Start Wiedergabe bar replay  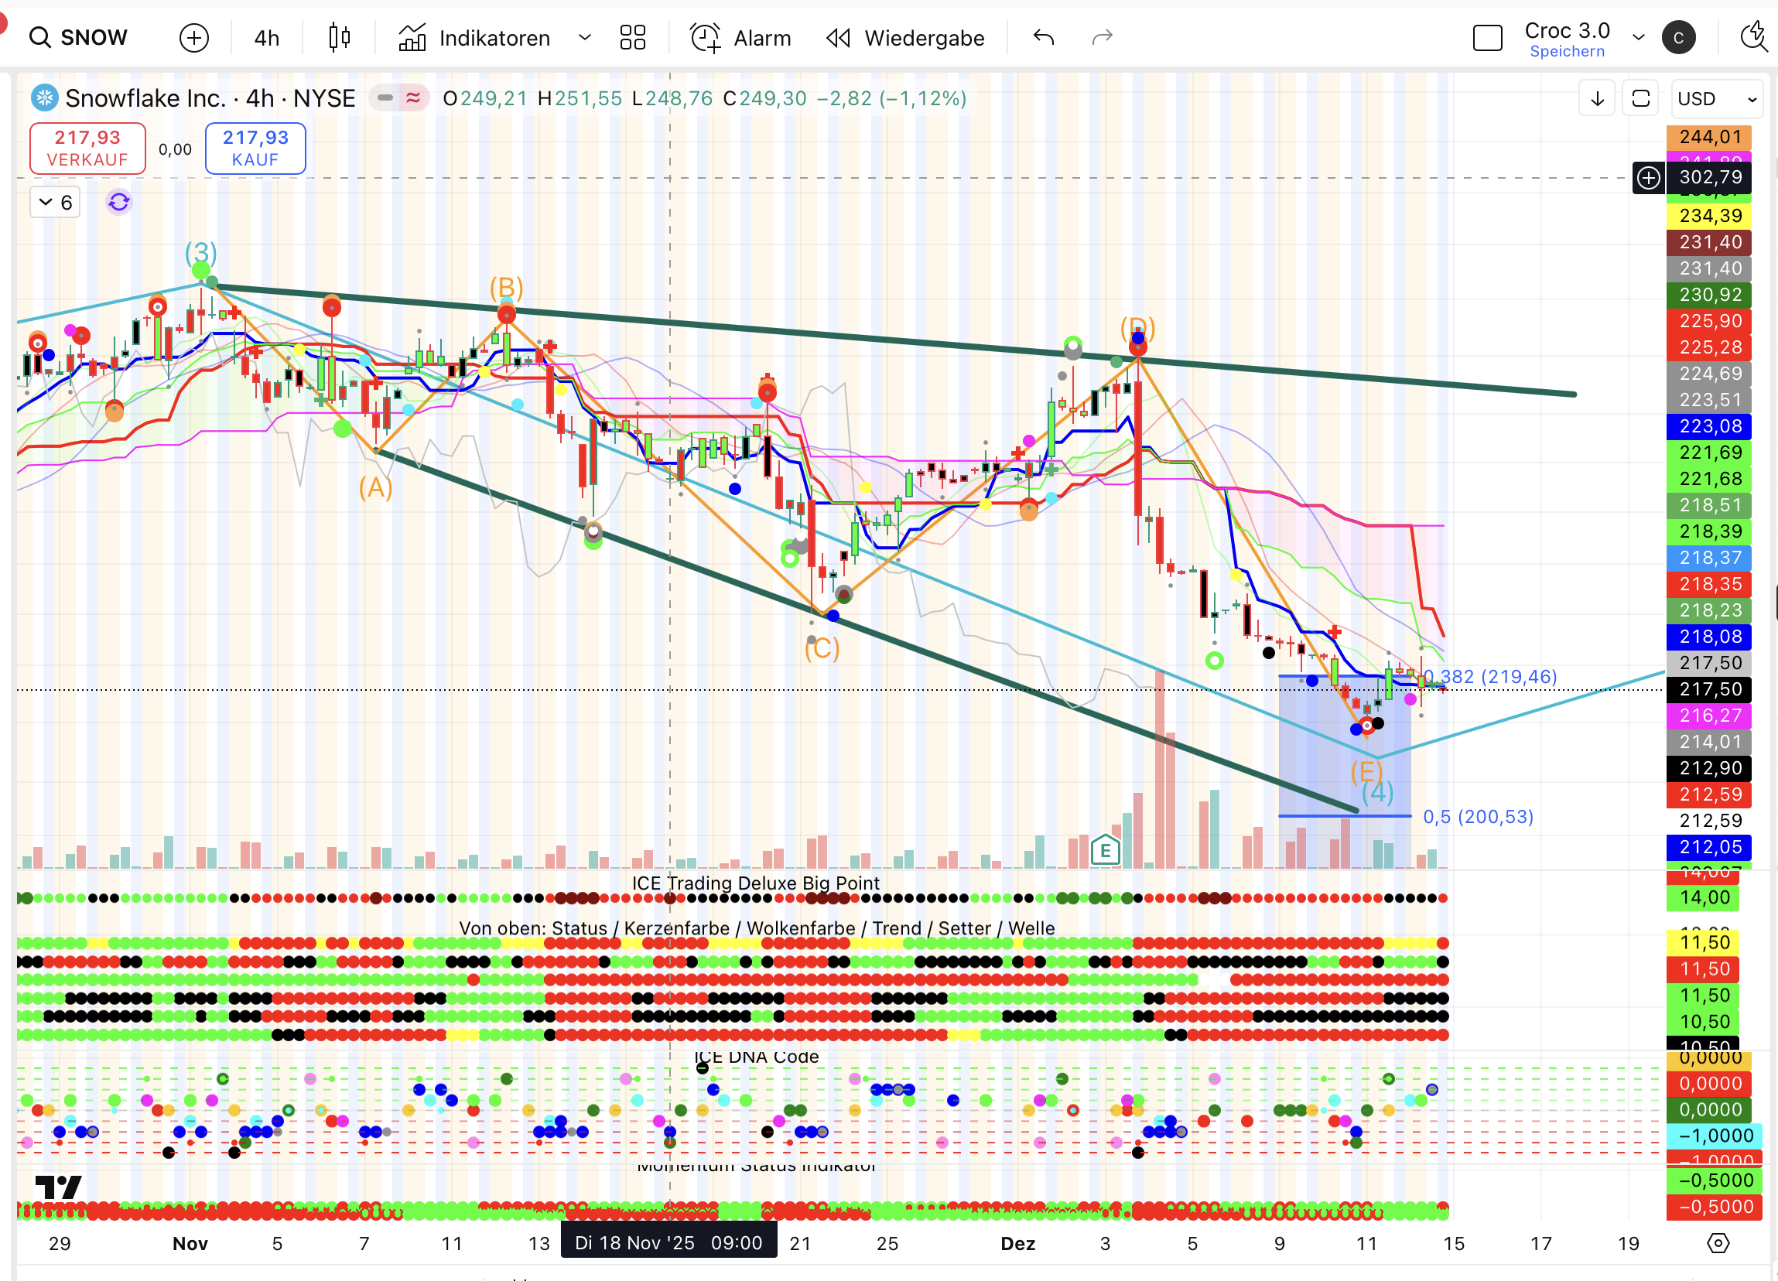coord(905,37)
